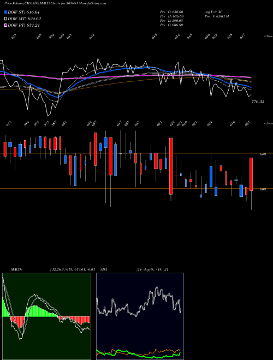Click the 'Pre H: 636.60' value
The height and width of the screenshot is (360, 273).
coord(171,16)
